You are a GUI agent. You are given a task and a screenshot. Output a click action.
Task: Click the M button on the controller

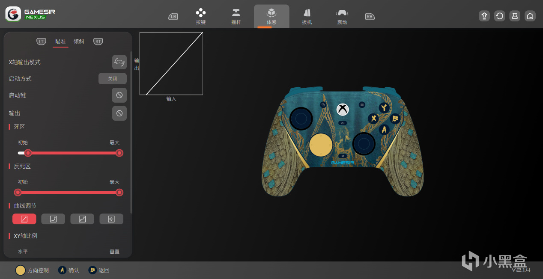(x=343, y=156)
